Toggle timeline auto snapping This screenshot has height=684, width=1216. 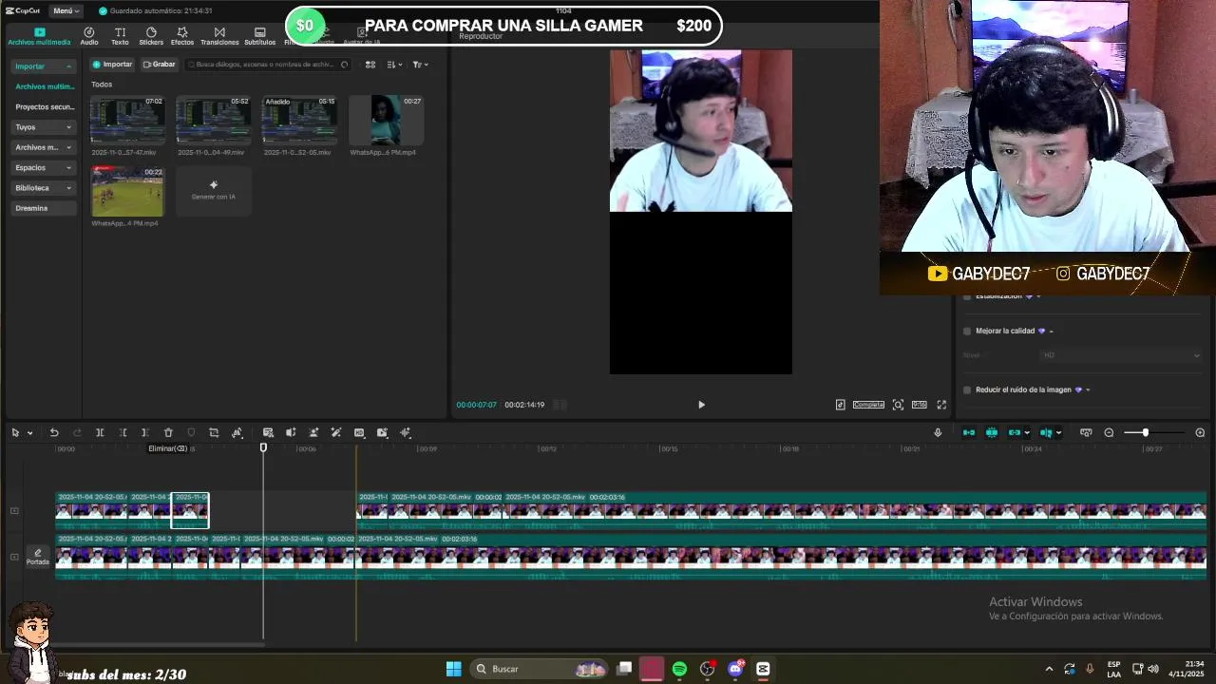point(992,433)
